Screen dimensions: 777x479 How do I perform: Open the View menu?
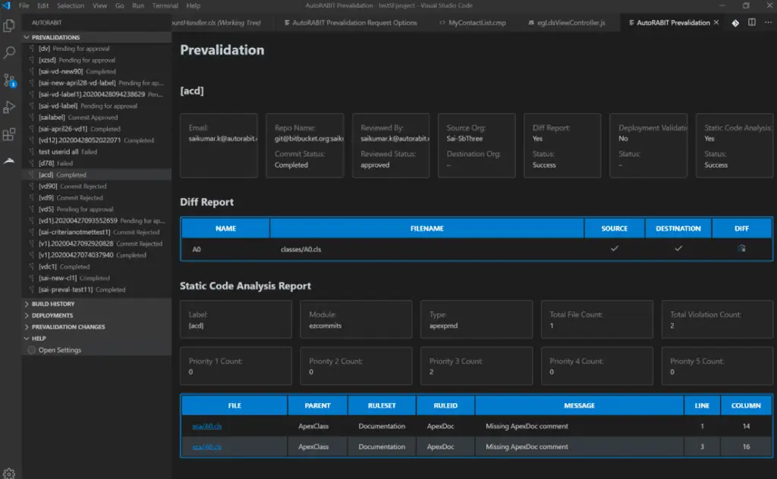pyautogui.click(x=99, y=5)
